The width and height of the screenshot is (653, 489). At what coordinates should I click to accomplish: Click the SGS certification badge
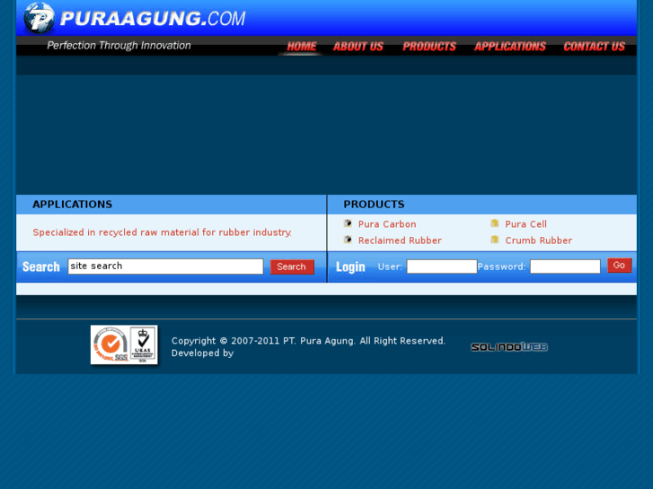pos(110,345)
